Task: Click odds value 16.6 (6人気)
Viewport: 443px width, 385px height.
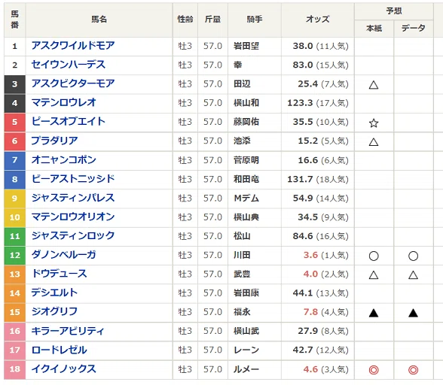Action: click(x=323, y=160)
